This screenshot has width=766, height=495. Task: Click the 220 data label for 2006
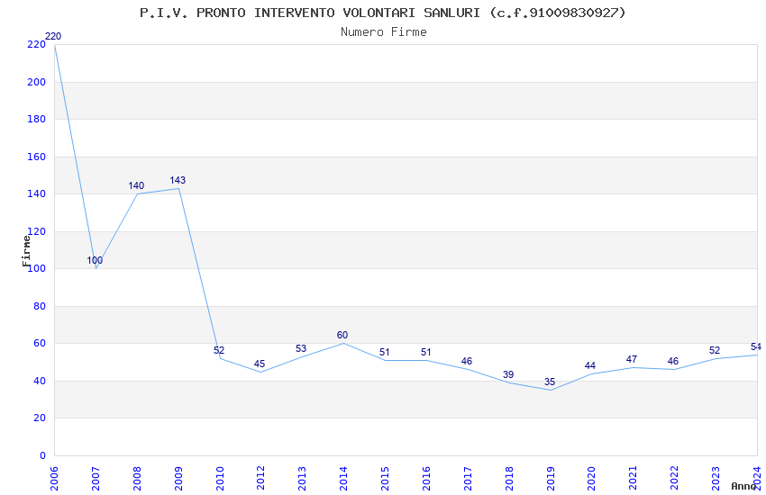coord(53,36)
